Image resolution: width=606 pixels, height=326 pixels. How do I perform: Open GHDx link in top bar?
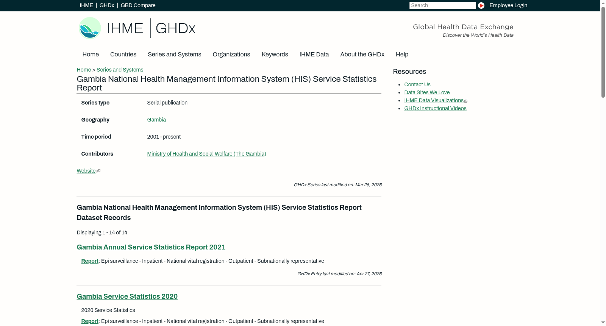[x=107, y=5]
